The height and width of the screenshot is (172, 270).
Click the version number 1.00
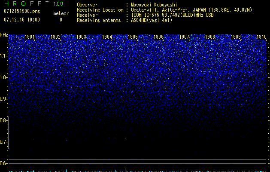coord(58,4)
